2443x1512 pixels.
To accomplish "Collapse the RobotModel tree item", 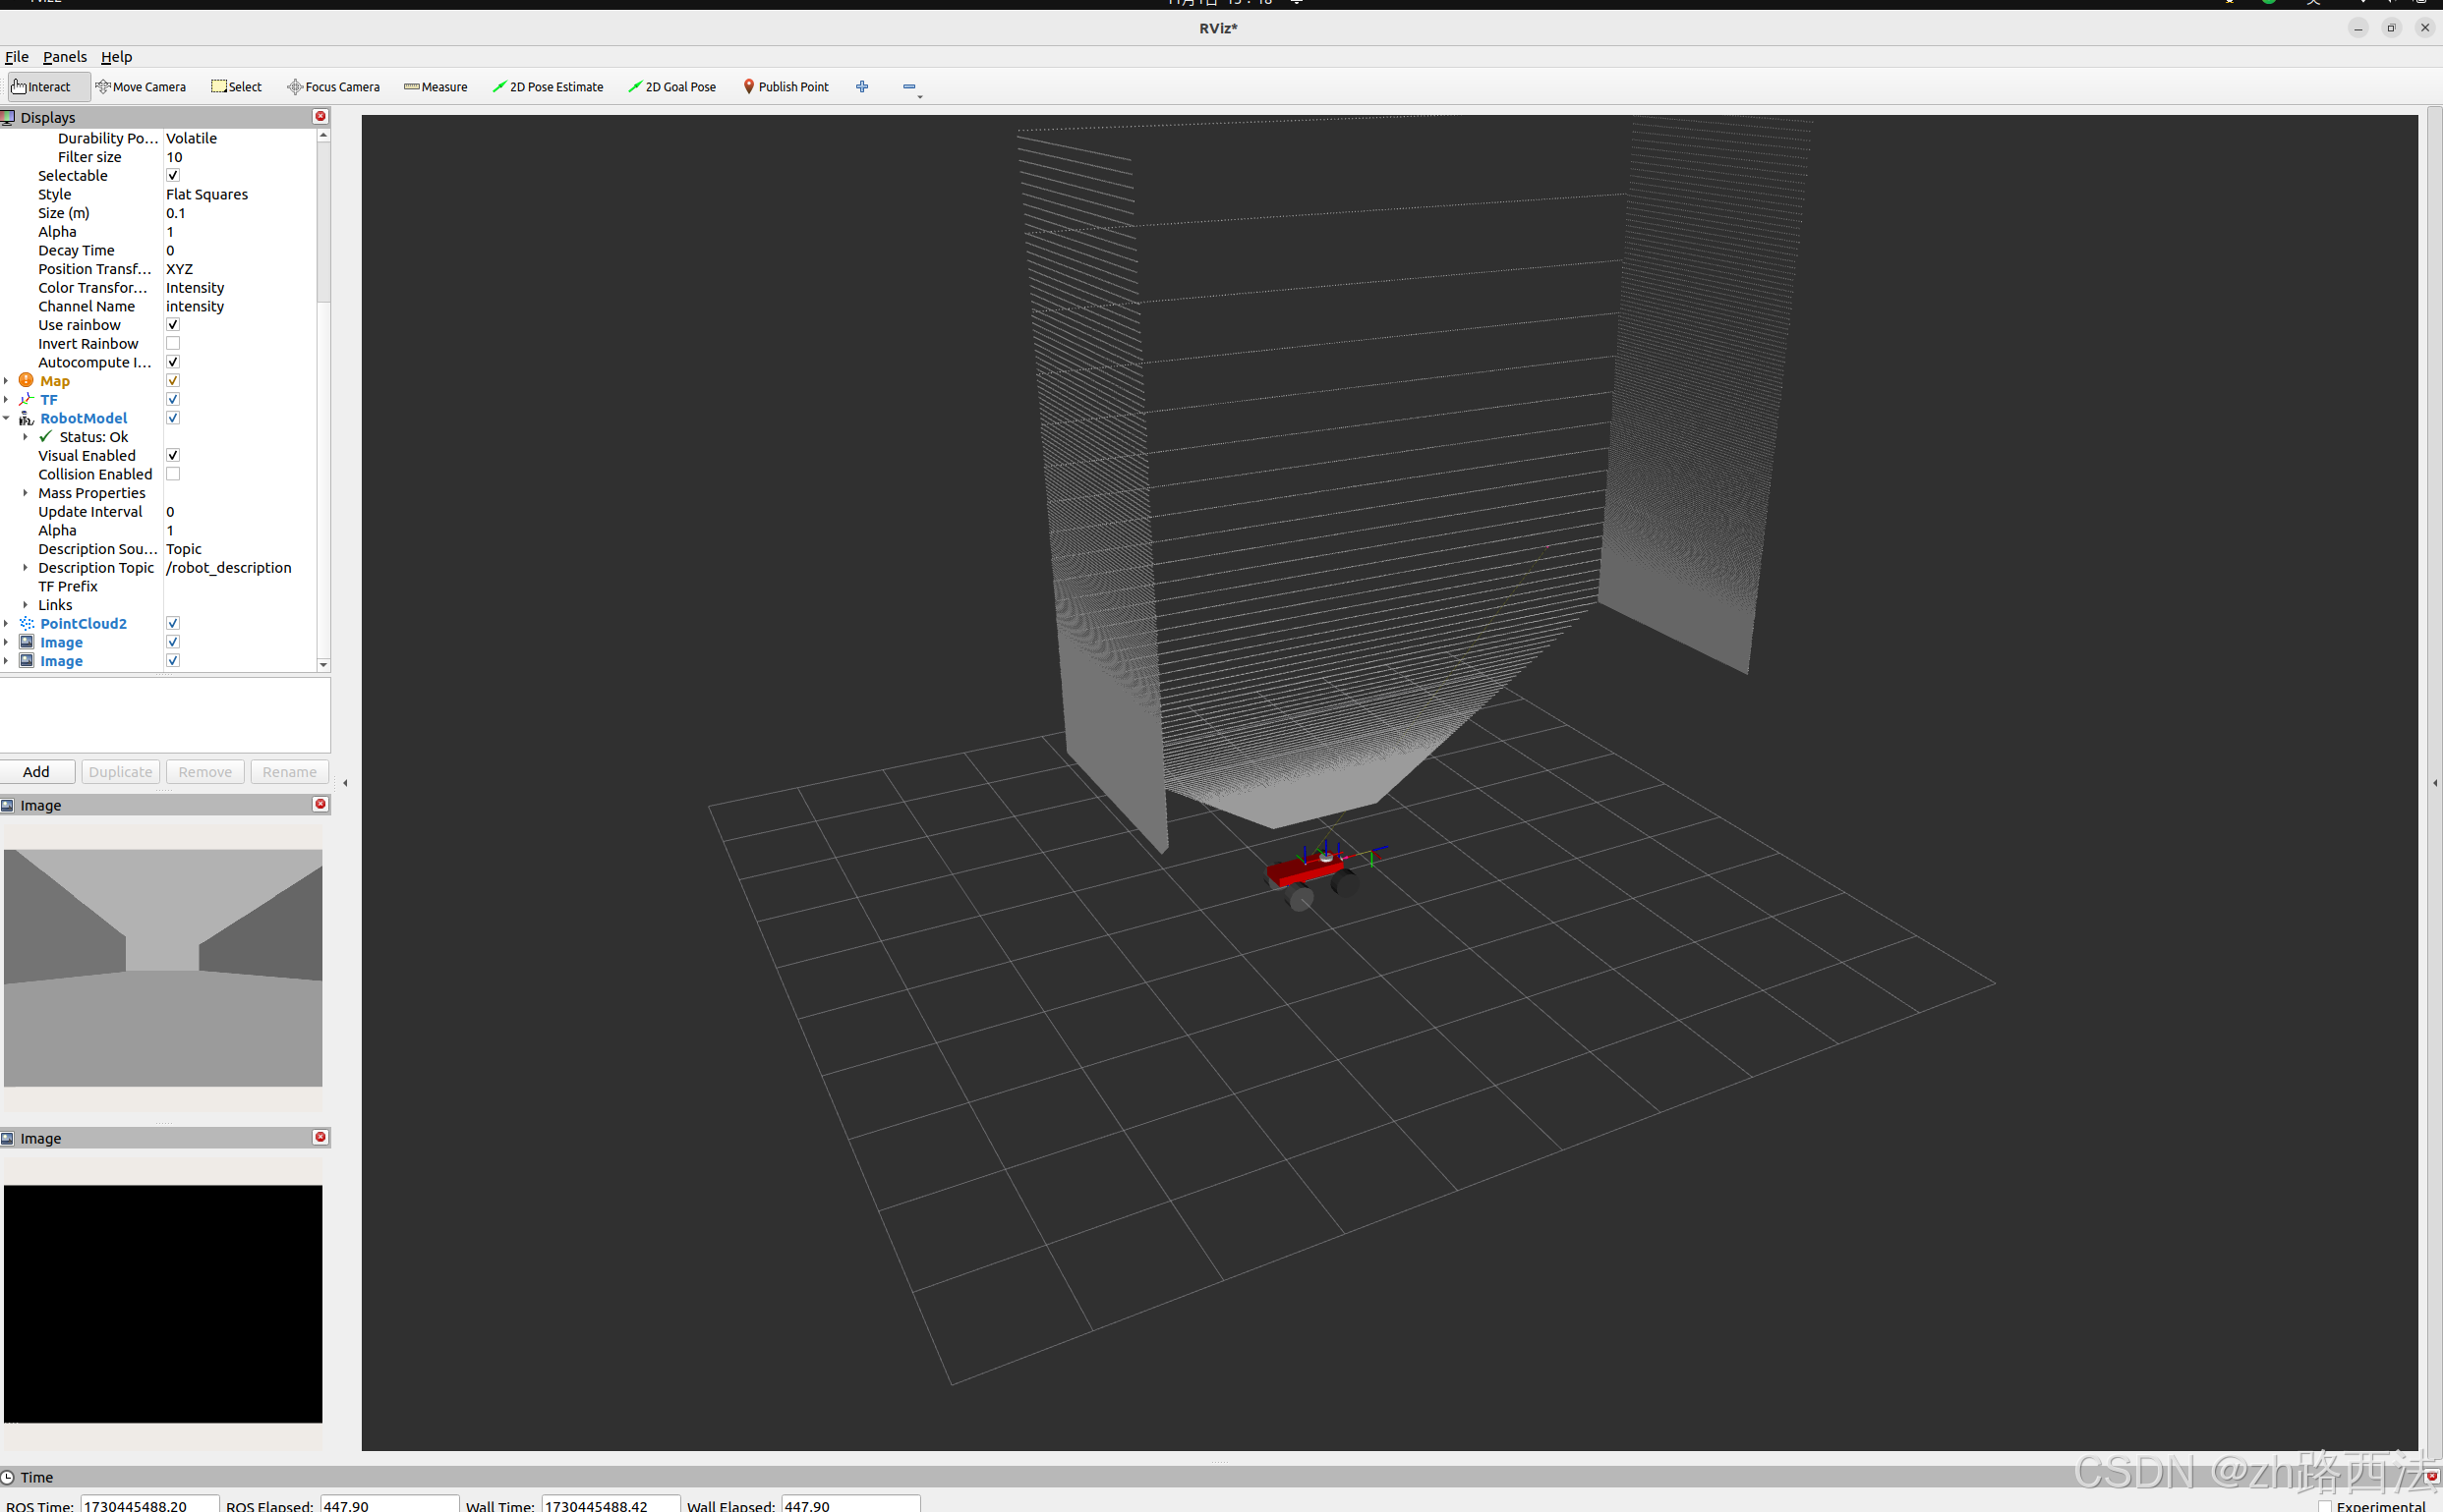I will (7, 418).
